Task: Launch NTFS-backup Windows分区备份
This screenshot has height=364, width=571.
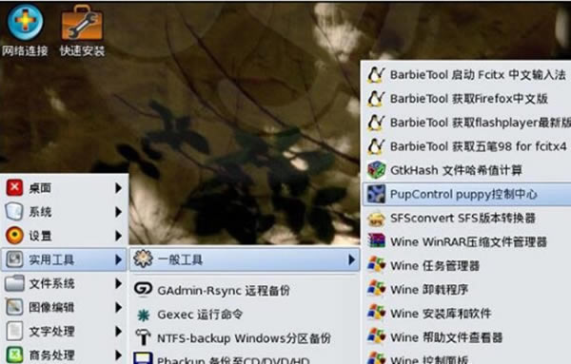Action: click(245, 338)
